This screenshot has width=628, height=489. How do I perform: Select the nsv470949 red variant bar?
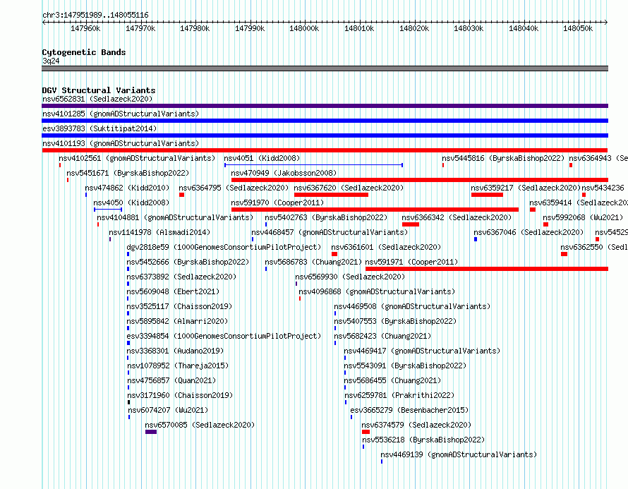click(x=420, y=180)
